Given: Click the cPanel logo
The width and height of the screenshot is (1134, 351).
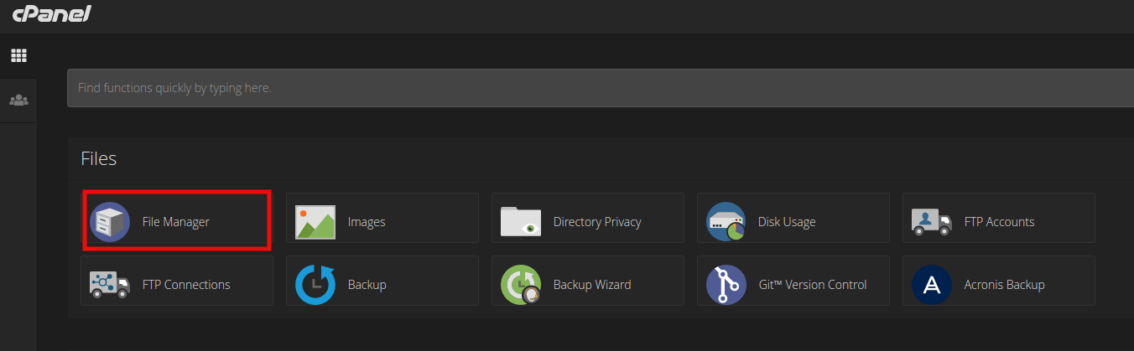Looking at the screenshot, I should pyautogui.click(x=51, y=14).
